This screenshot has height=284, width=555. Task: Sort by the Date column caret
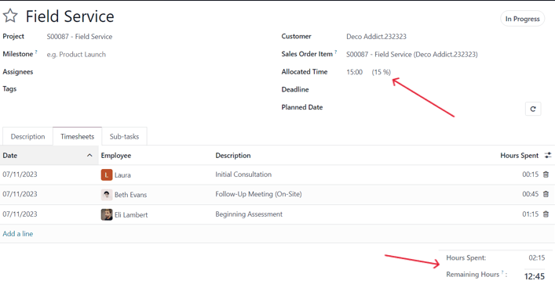pos(89,155)
